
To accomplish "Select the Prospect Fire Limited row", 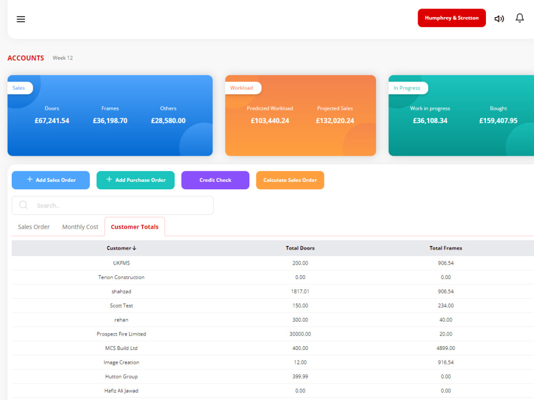I will tap(273, 334).
